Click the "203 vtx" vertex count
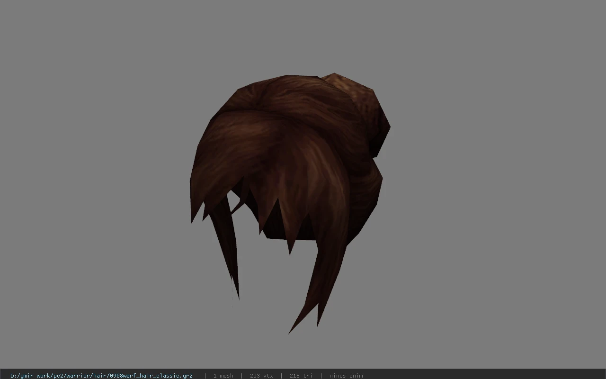The width and height of the screenshot is (606, 379). pos(261,376)
